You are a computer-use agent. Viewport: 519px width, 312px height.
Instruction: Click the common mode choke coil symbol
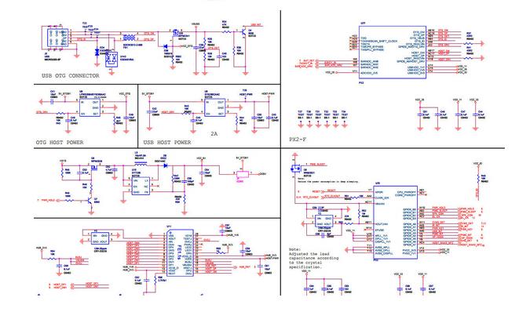point(130,38)
